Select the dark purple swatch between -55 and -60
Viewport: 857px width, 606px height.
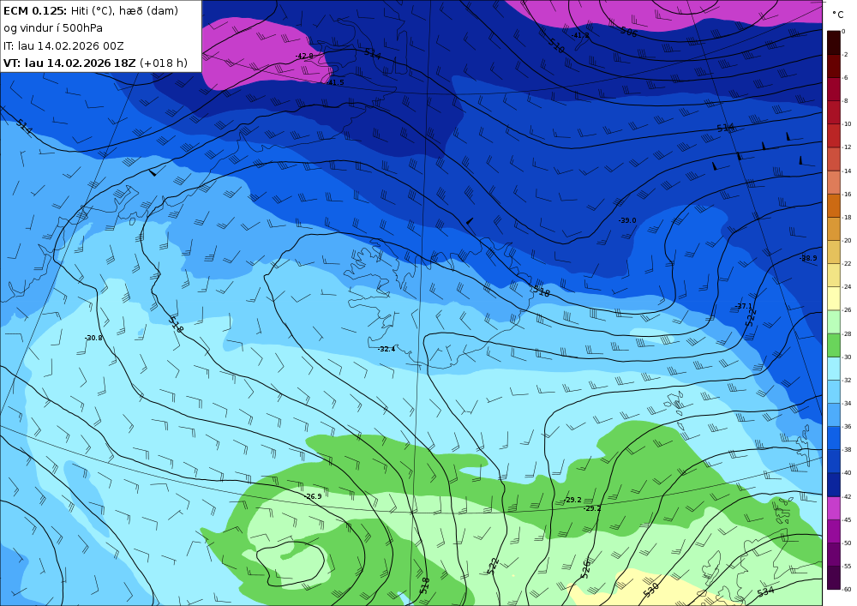(x=834, y=578)
